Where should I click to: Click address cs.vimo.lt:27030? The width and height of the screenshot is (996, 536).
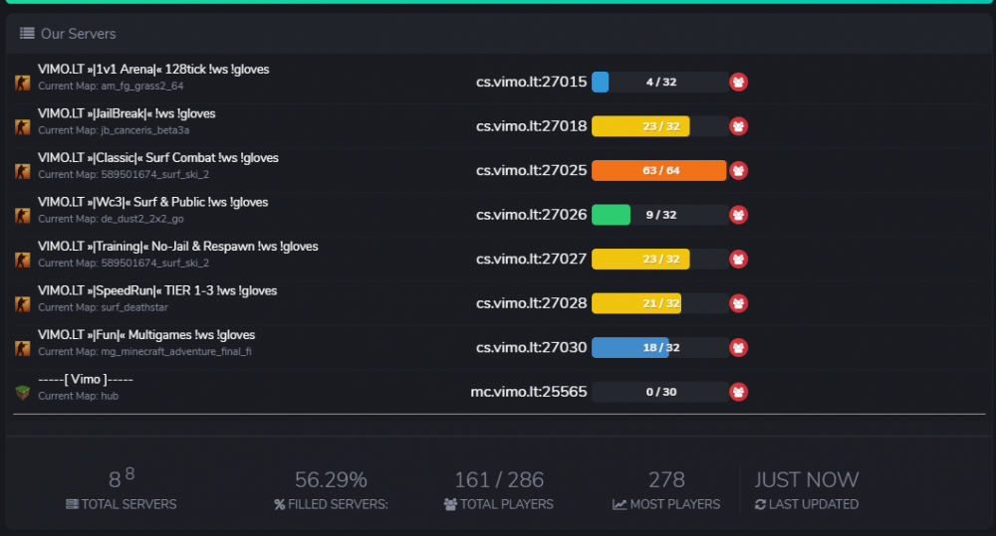[x=532, y=348]
